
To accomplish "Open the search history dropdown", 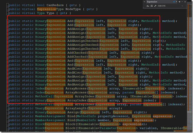I will [x=176, y=2].
